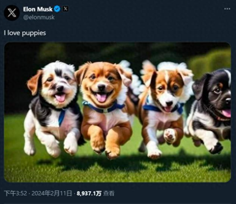Click the 'I love puppies' tweet text
The width and height of the screenshot is (236, 204).
click(x=25, y=33)
